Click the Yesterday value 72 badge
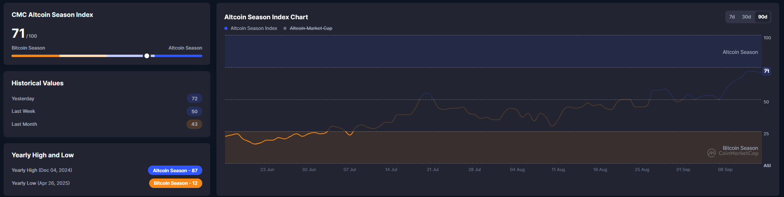This screenshot has height=197, width=784. pyautogui.click(x=194, y=98)
